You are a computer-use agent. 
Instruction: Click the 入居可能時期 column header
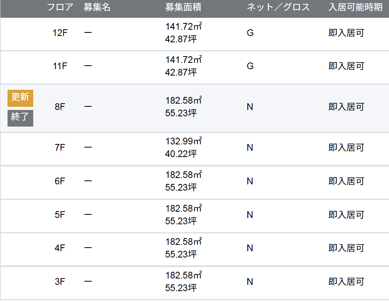(x=355, y=8)
